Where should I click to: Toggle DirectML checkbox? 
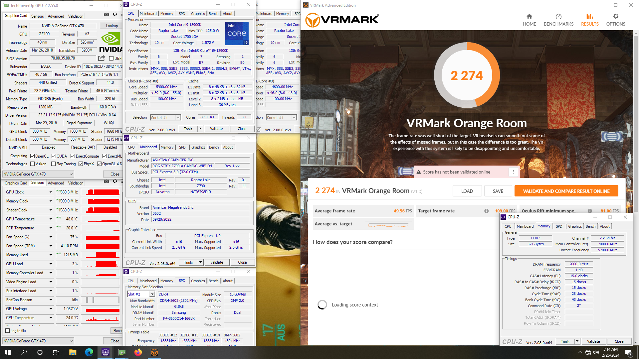point(105,156)
